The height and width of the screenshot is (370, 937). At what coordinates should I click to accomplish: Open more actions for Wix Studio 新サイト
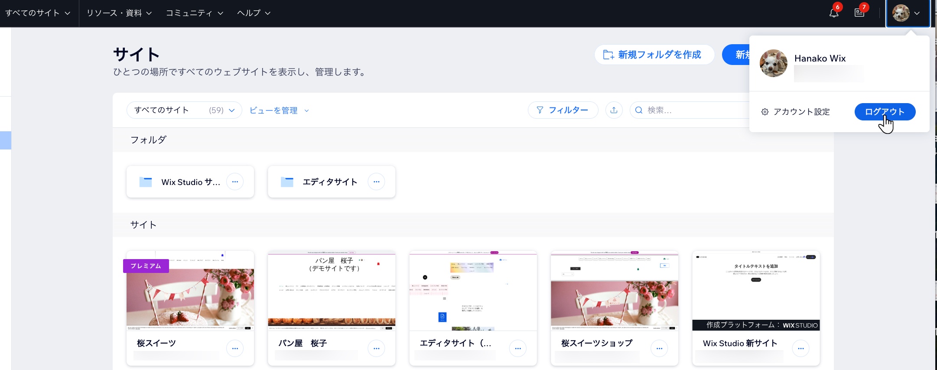800,348
